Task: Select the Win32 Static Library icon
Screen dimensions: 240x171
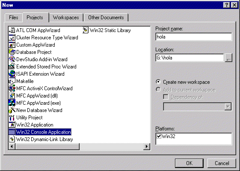Action: (x=86, y=30)
